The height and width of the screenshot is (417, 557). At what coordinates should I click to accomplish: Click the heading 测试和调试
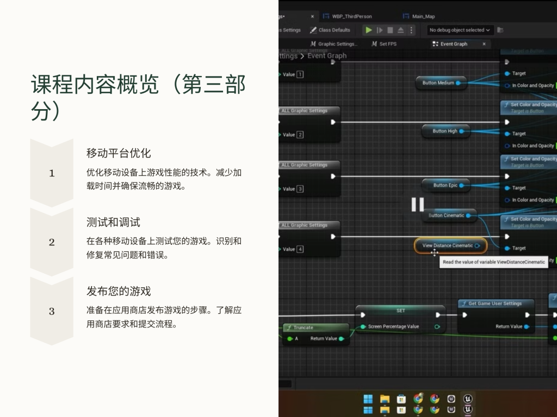click(x=113, y=222)
